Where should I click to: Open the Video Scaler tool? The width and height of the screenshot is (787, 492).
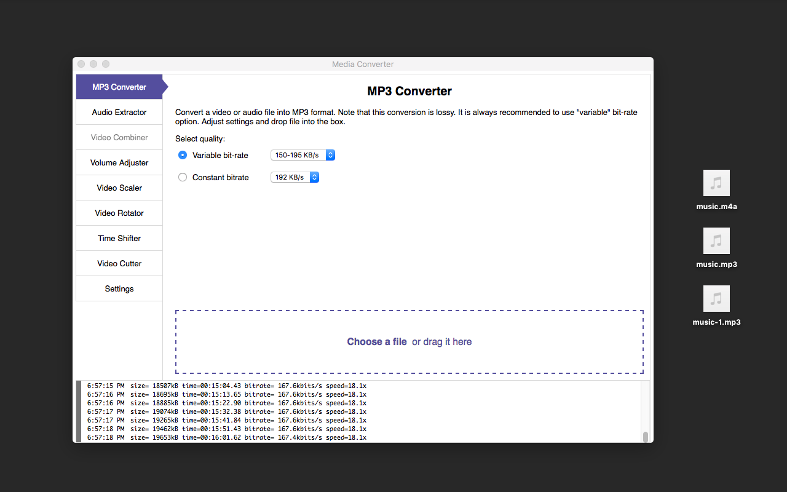(x=119, y=188)
